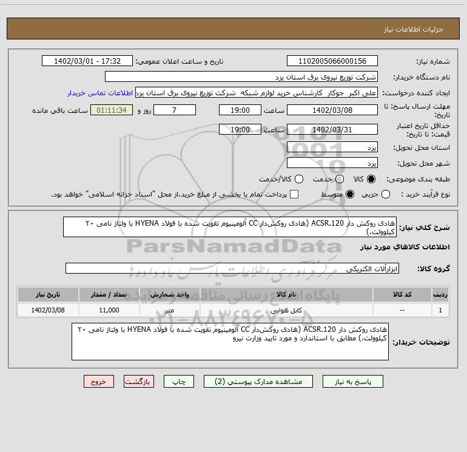Click the remaining time 01:11:34 field
The image size is (467, 452).
(x=112, y=110)
